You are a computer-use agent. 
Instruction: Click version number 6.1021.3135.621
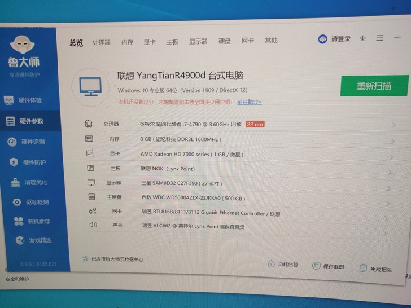coord(38,264)
